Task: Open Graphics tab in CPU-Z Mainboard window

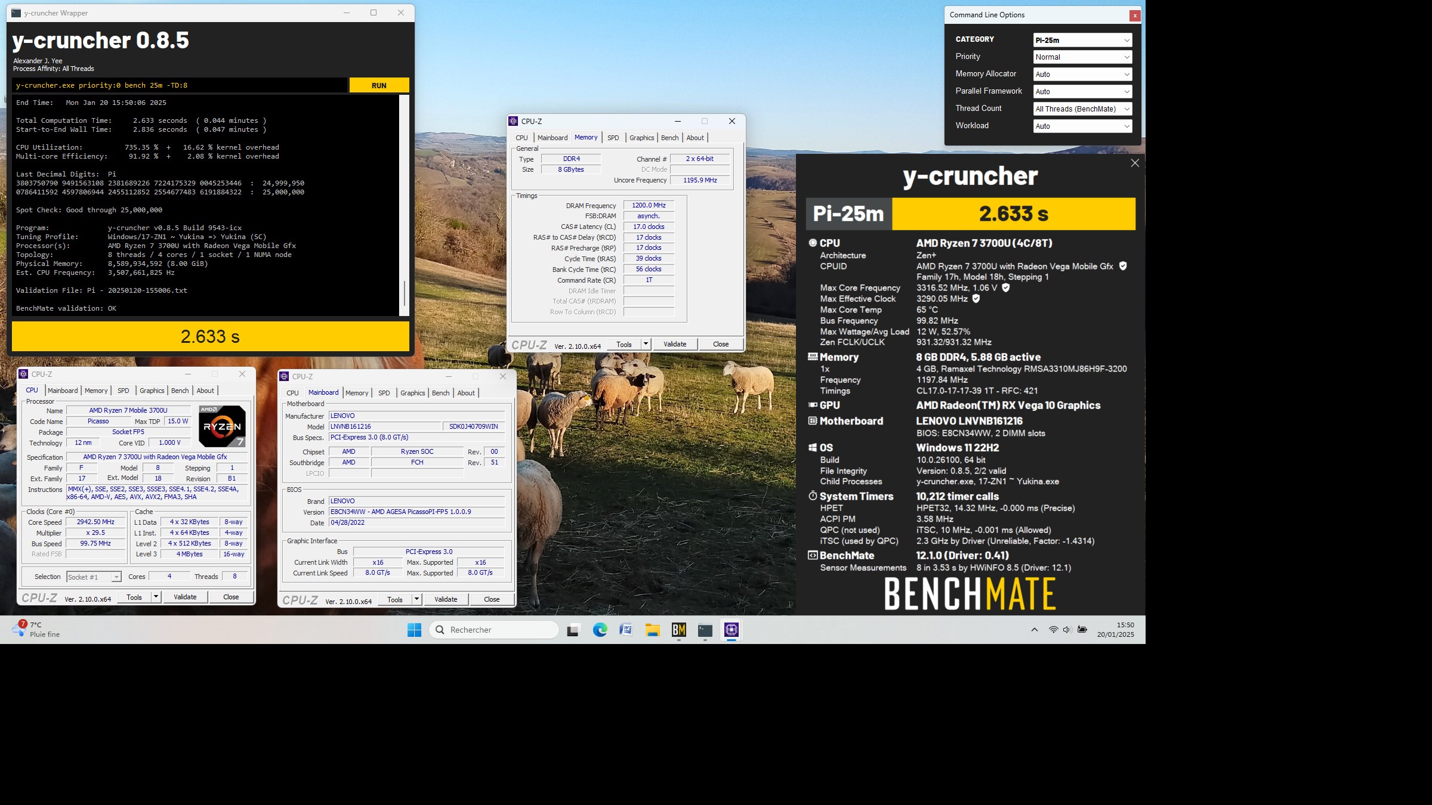Action: [x=413, y=393]
